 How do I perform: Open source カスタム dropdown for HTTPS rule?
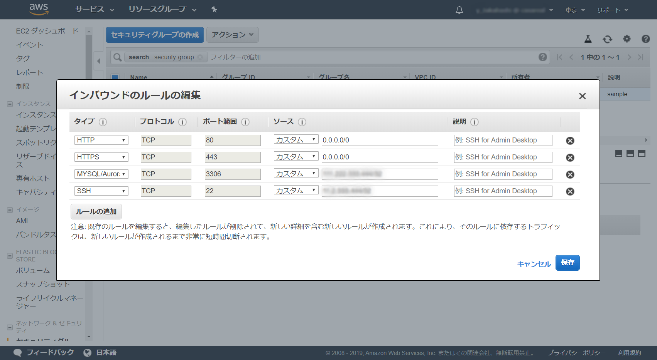point(296,157)
